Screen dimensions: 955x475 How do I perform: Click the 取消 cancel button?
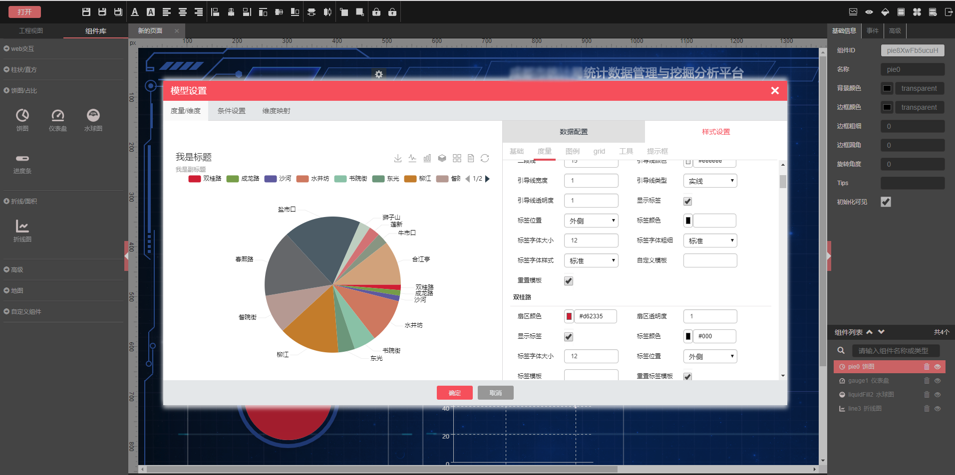495,393
